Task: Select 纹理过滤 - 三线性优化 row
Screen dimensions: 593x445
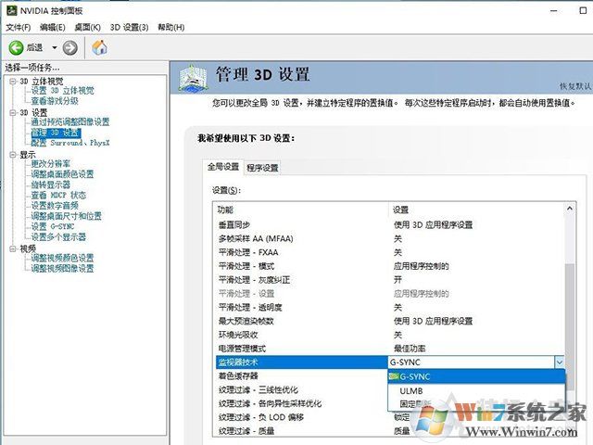Action: tap(302, 389)
